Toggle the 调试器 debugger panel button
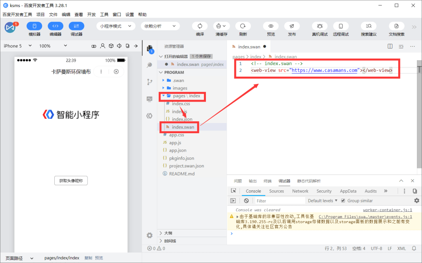 click(77, 26)
